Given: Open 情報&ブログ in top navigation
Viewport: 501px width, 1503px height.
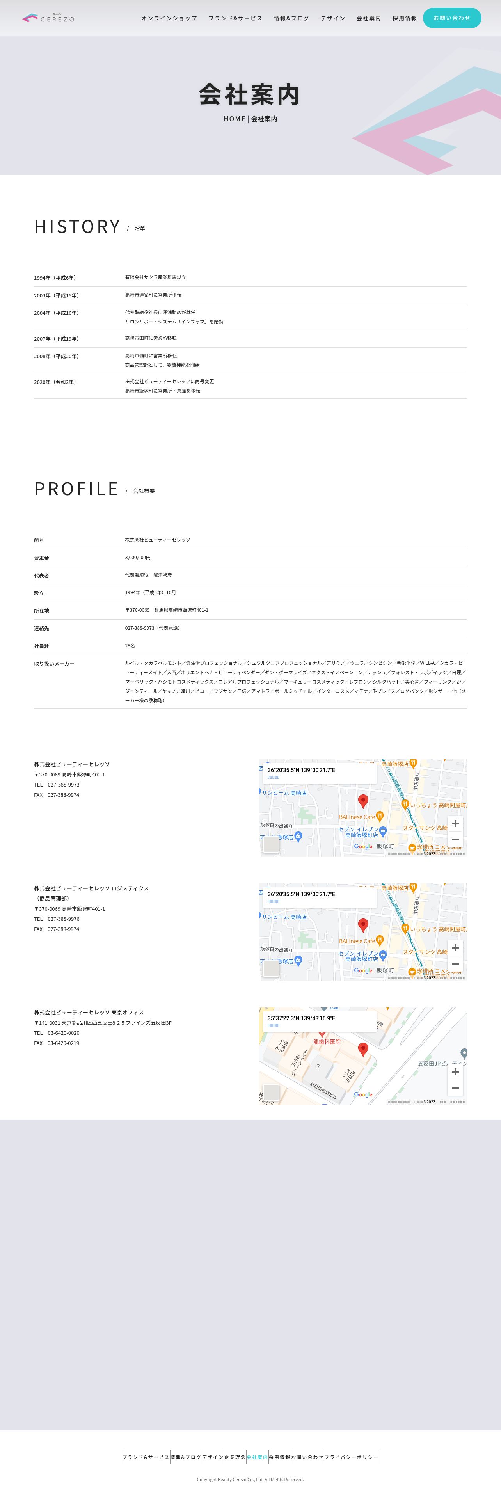Looking at the screenshot, I should (x=291, y=18).
